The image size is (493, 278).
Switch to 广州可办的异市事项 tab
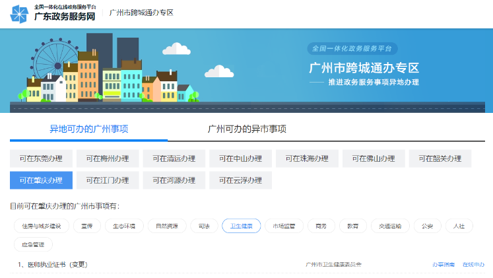pyautogui.click(x=247, y=129)
